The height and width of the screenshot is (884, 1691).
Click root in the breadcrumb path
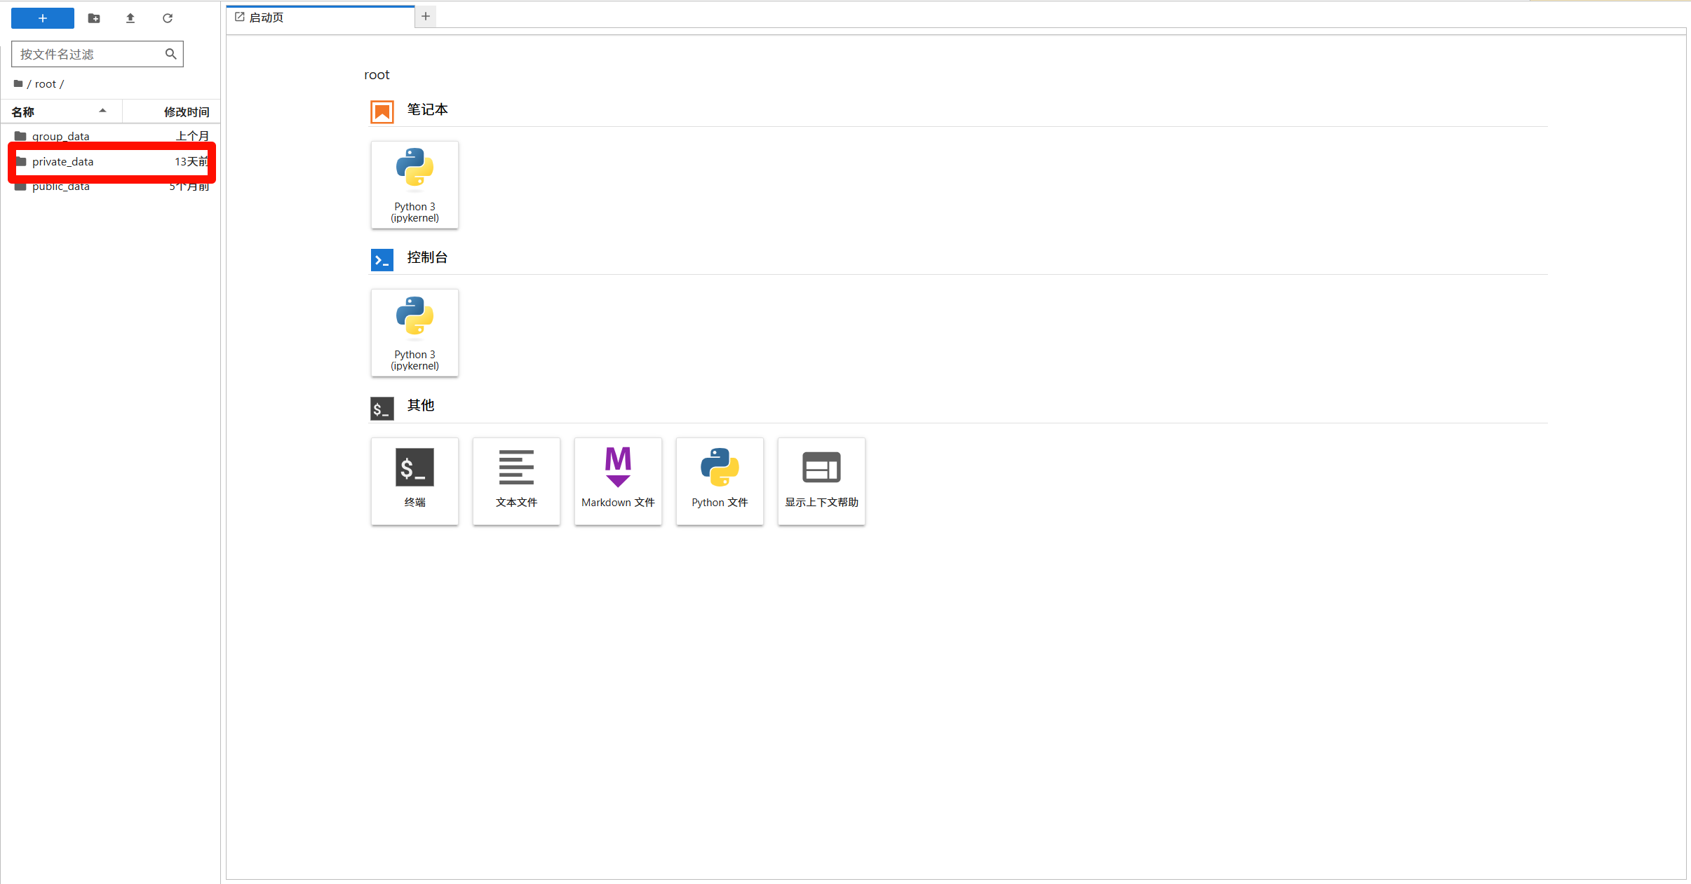[x=45, y=84]
